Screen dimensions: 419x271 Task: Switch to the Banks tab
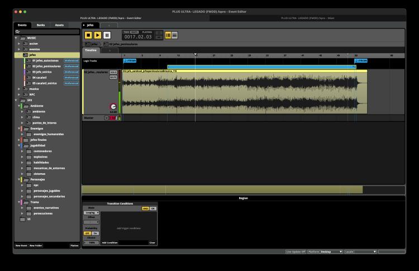coord(41,25)
